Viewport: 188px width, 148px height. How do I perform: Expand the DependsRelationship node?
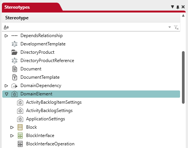pyautogui.click(x=6, y=36)
